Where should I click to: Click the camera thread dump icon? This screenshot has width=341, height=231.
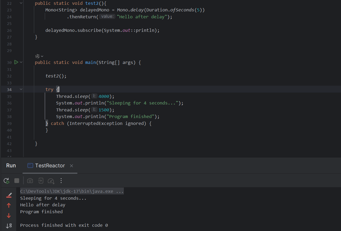point(30,181)
